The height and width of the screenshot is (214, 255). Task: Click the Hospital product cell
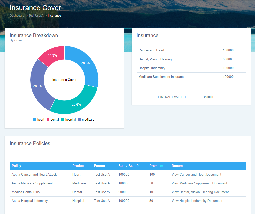point(78,201)
